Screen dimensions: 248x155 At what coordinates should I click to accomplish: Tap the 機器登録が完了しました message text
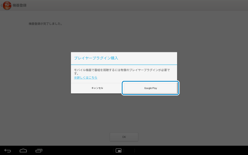point(46,24)
